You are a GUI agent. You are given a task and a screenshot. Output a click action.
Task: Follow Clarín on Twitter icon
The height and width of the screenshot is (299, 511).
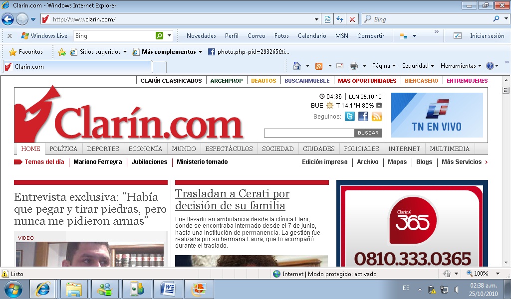[x=350, y=116]
